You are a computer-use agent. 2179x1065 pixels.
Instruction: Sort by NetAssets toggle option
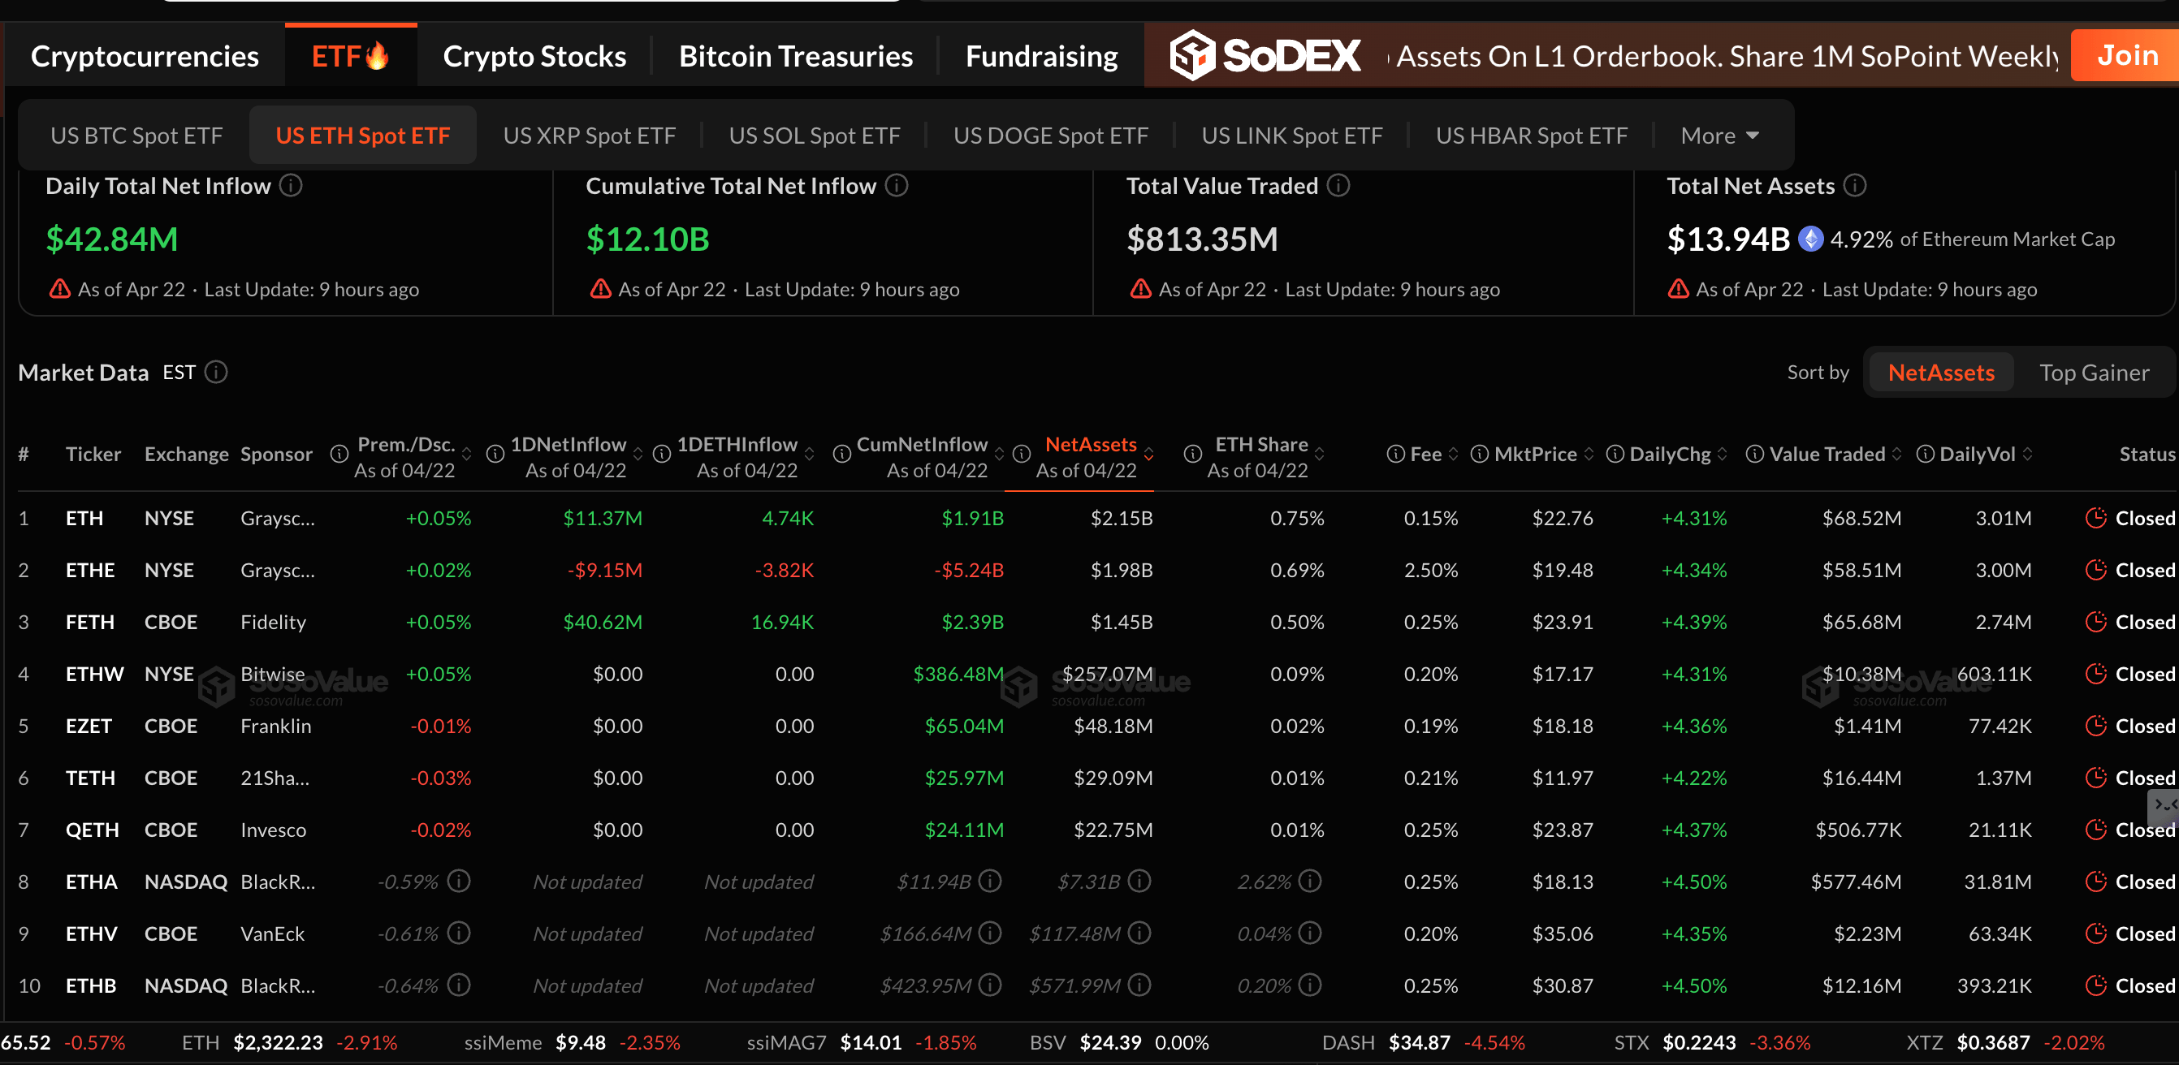(x=1940, y=373)
